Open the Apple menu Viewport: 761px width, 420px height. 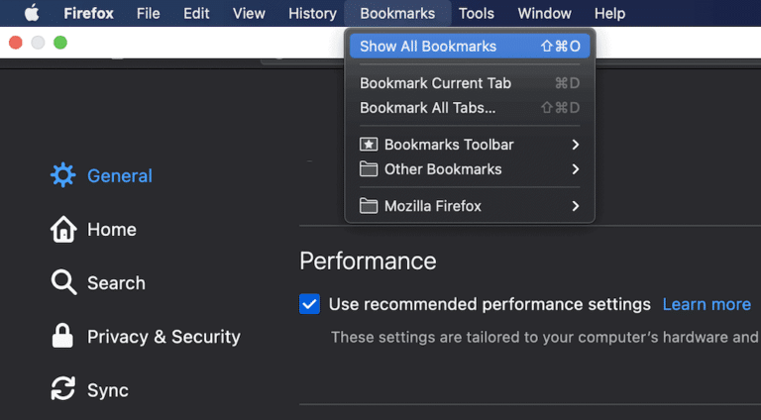(x=32, y=13)
